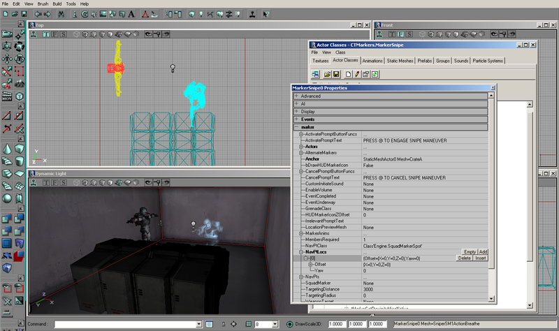Open the 2D Shape Editor red triangle icon
Viewport: 559px width, 331px height.
[x=145, y=14]
